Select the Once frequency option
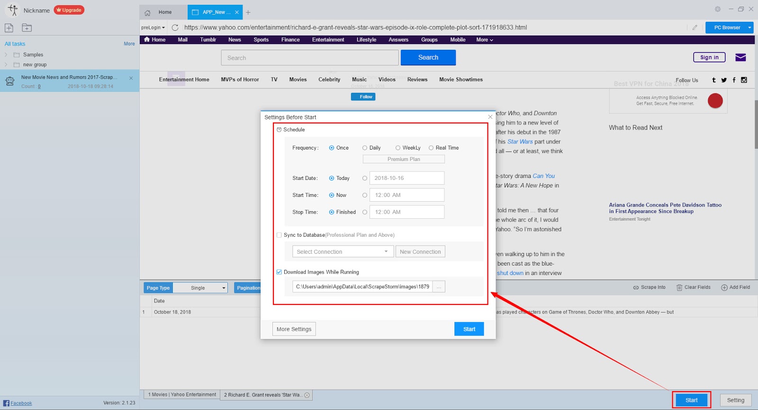Viewport: 758px width, 410px height. click(332, 148)
